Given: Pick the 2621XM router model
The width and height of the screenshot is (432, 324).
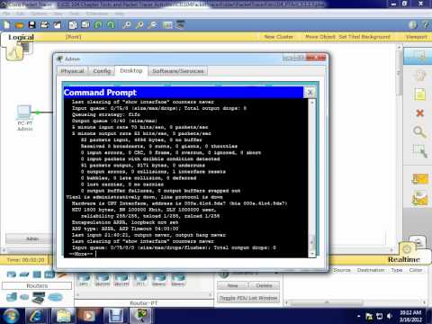Looking at the screenshot, I should (121, 281).
